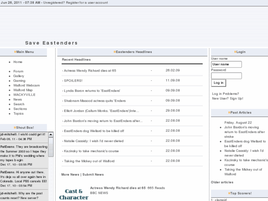Open the Gallery menu link
This screenshot has height=201, width=268.
click(x=19, y=76)
